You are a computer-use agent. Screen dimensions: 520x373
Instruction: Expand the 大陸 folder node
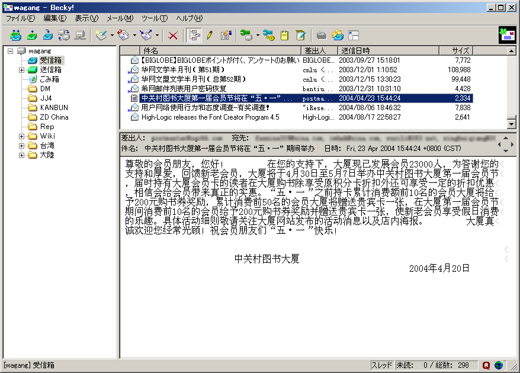click(x=22, y=155)
